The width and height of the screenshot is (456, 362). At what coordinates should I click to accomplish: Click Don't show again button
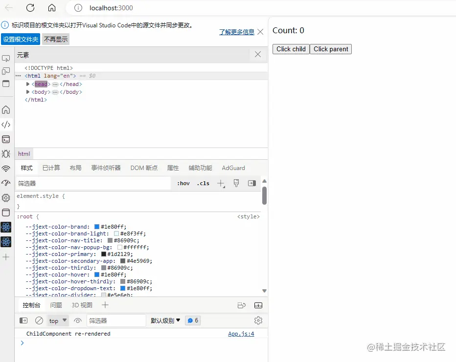[56, 39]
